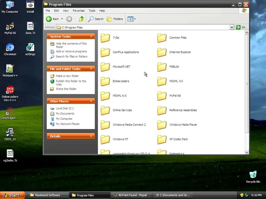Select the ComPlus Applications folder icon
266x199 pixels.
(x=105, y=52)
